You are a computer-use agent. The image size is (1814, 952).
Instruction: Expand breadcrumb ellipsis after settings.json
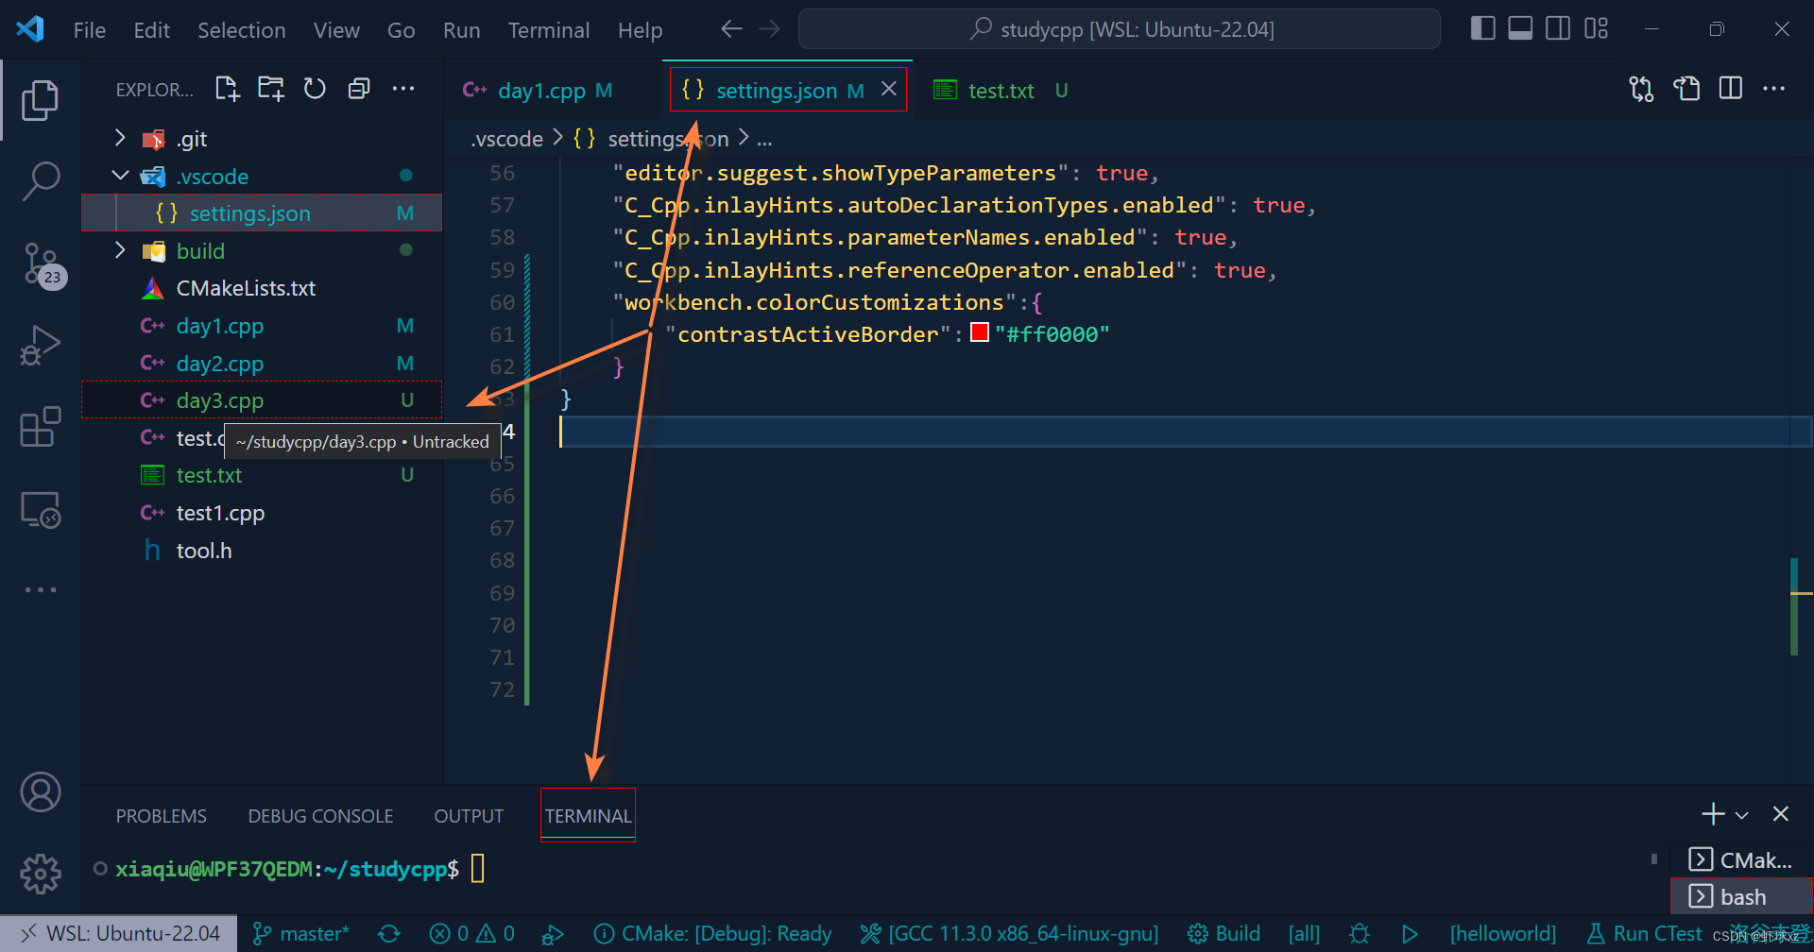[x=764, y=140]
